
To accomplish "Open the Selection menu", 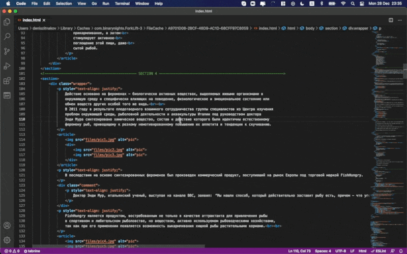I will point(64,4).
